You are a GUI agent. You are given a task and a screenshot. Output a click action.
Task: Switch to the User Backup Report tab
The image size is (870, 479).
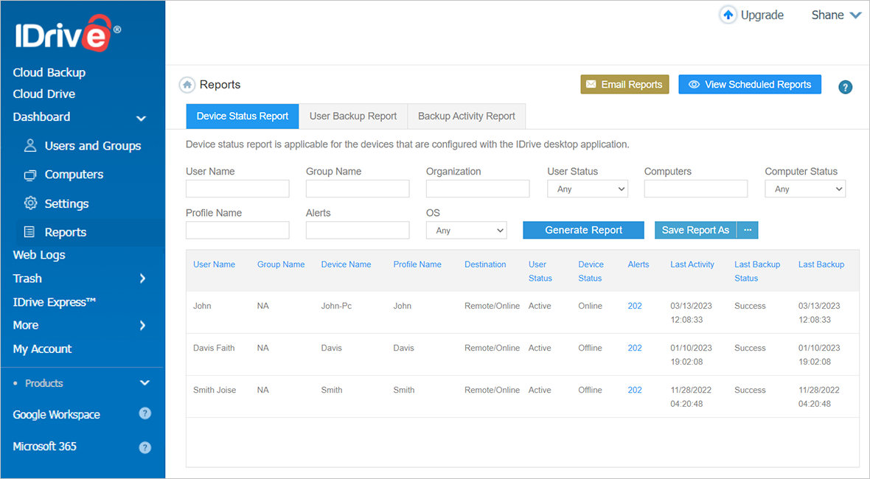click(353, 116)
